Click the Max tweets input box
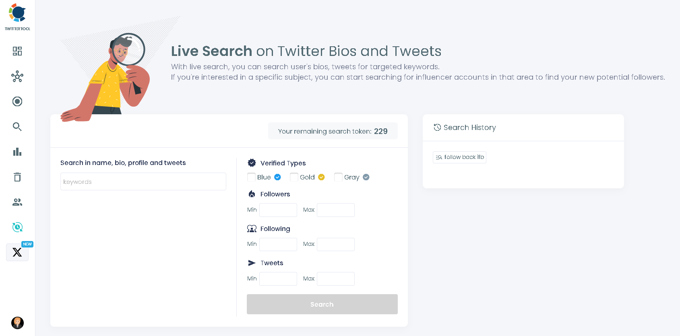Viewport: 680px width, 336px height. tap(335, 278)
